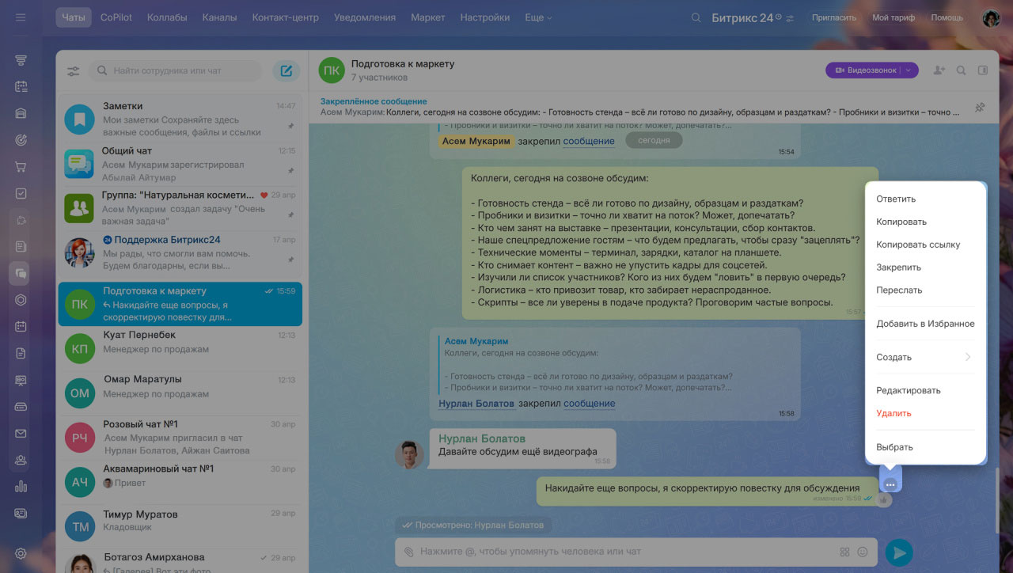1013x573 pixels.
Task: Open Нурлан Болатов mention link
Action: [x=476, y=404]
